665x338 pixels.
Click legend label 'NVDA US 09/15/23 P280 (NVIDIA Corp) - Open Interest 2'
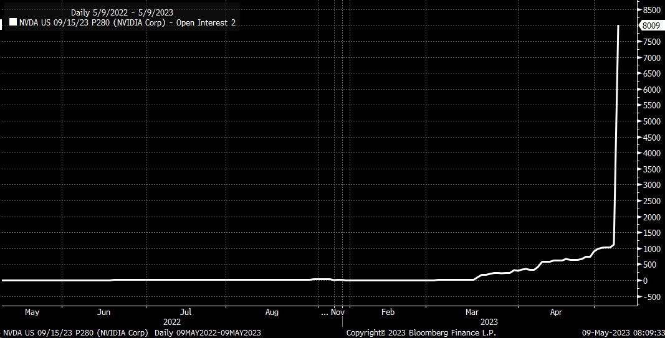pyautogui.click(x=127, y=22)
